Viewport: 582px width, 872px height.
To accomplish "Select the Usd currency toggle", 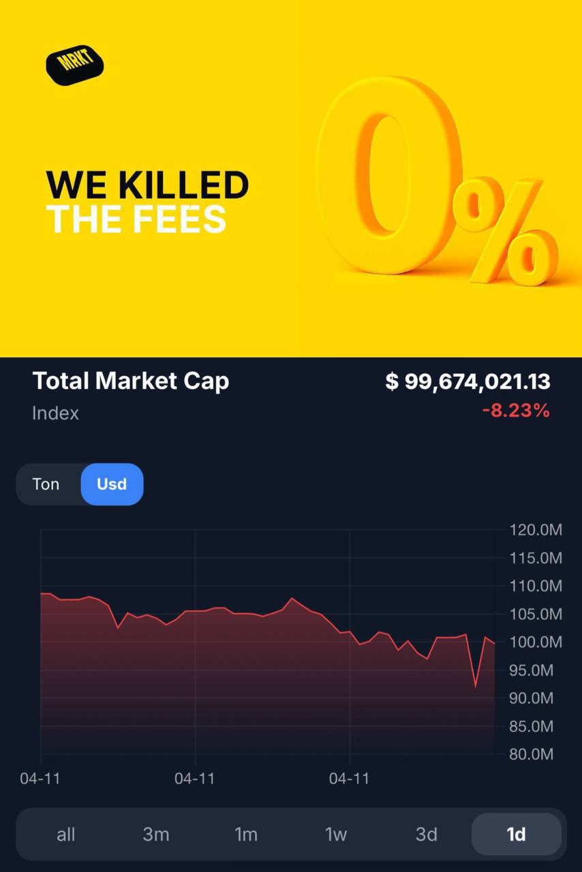I will coord(112,484).
